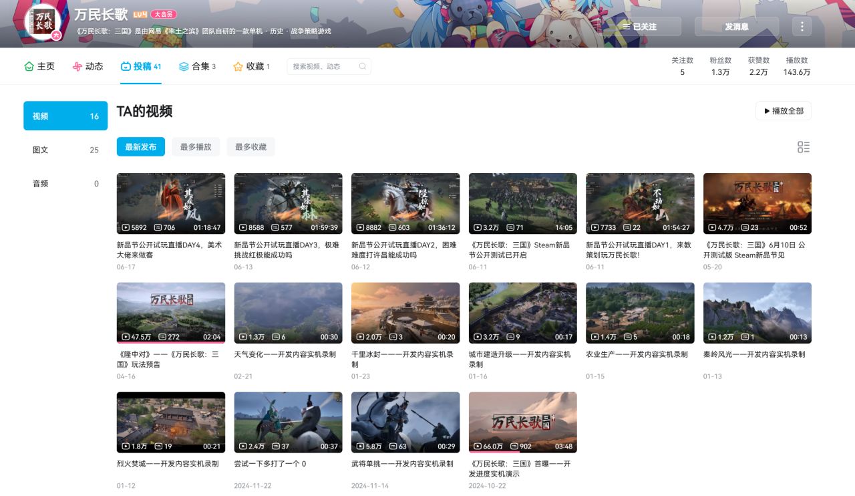Click the 万民长歌 channel name
855x496 pixels.
coord(100,15)
